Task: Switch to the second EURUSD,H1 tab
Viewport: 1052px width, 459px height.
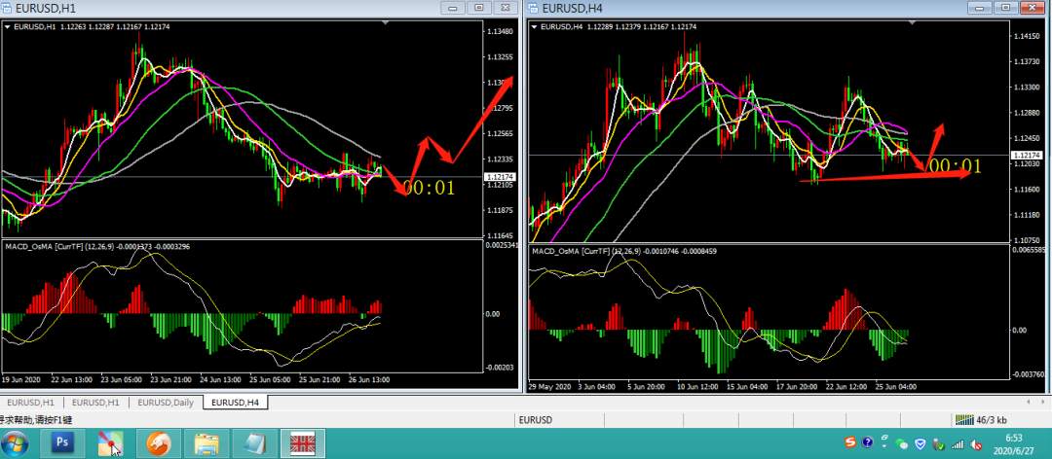Action: point(95,403)
